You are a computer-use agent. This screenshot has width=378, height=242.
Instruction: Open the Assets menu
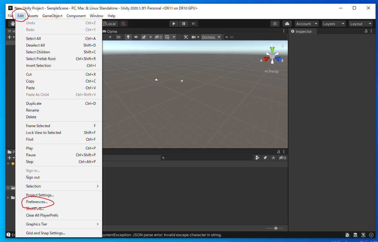pos(33,16)
